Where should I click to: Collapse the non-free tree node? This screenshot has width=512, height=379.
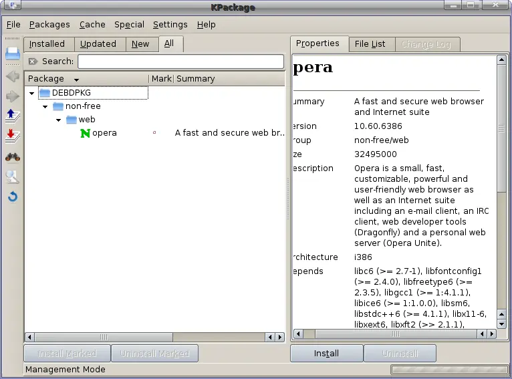point(45,107)
